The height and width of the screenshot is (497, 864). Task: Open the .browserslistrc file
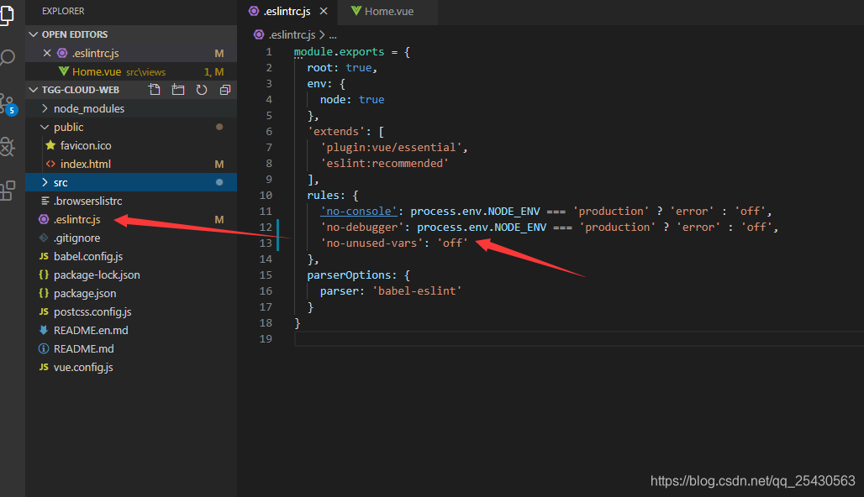coord(131,201)
